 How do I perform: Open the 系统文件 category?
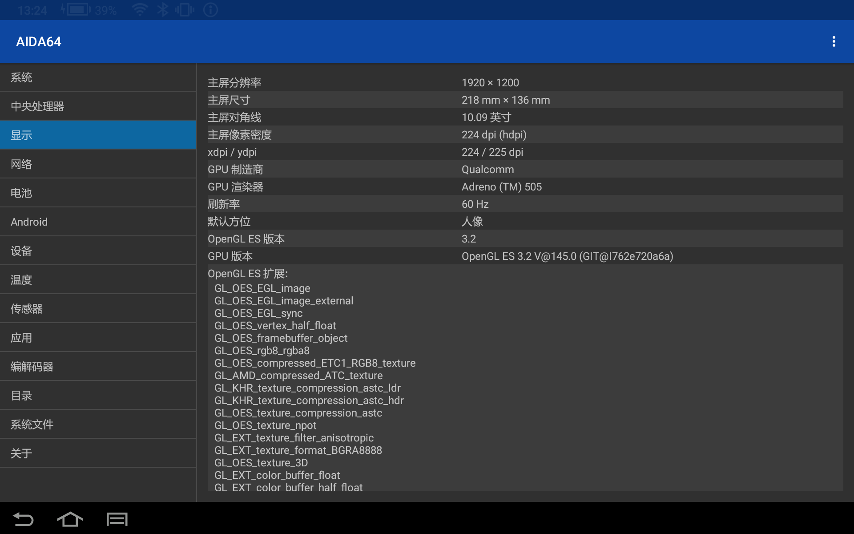pos(98,425)
